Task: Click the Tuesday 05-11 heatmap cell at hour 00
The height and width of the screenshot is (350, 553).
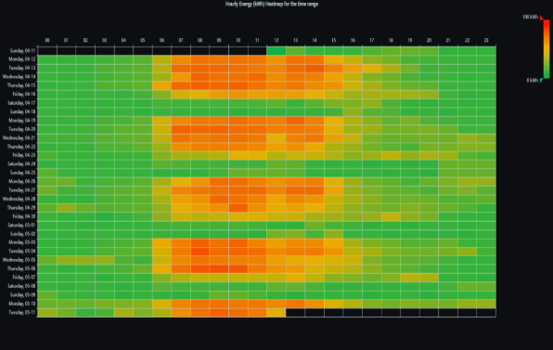Action: (x=47, y=313)
